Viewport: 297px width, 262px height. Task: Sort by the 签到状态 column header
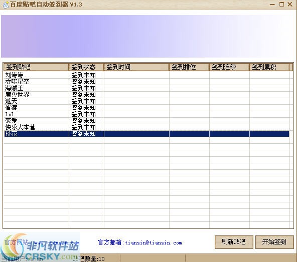[x=86, y=67]
